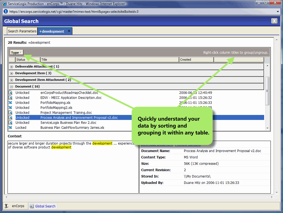Click created date 2006-11-01 15:26:32

pyautogui.click(x=196, y=98)
